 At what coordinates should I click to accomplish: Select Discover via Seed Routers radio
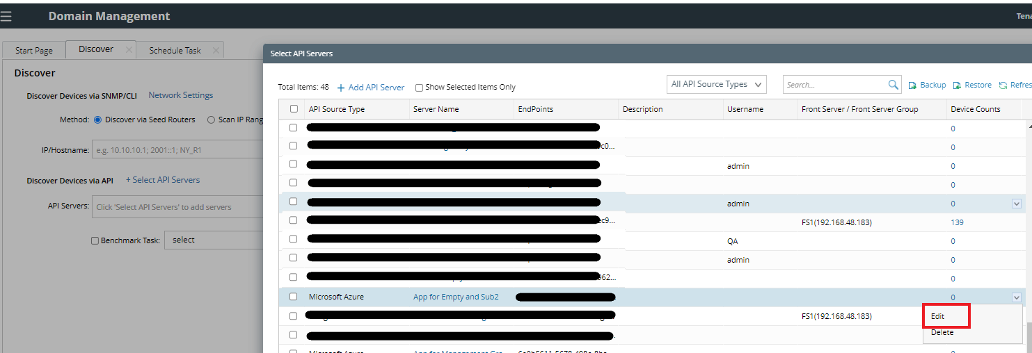(97, 120)
